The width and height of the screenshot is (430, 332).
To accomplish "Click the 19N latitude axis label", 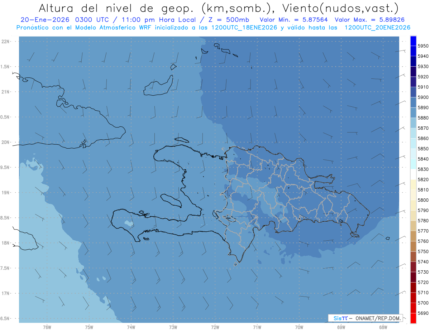I will 6,192.
